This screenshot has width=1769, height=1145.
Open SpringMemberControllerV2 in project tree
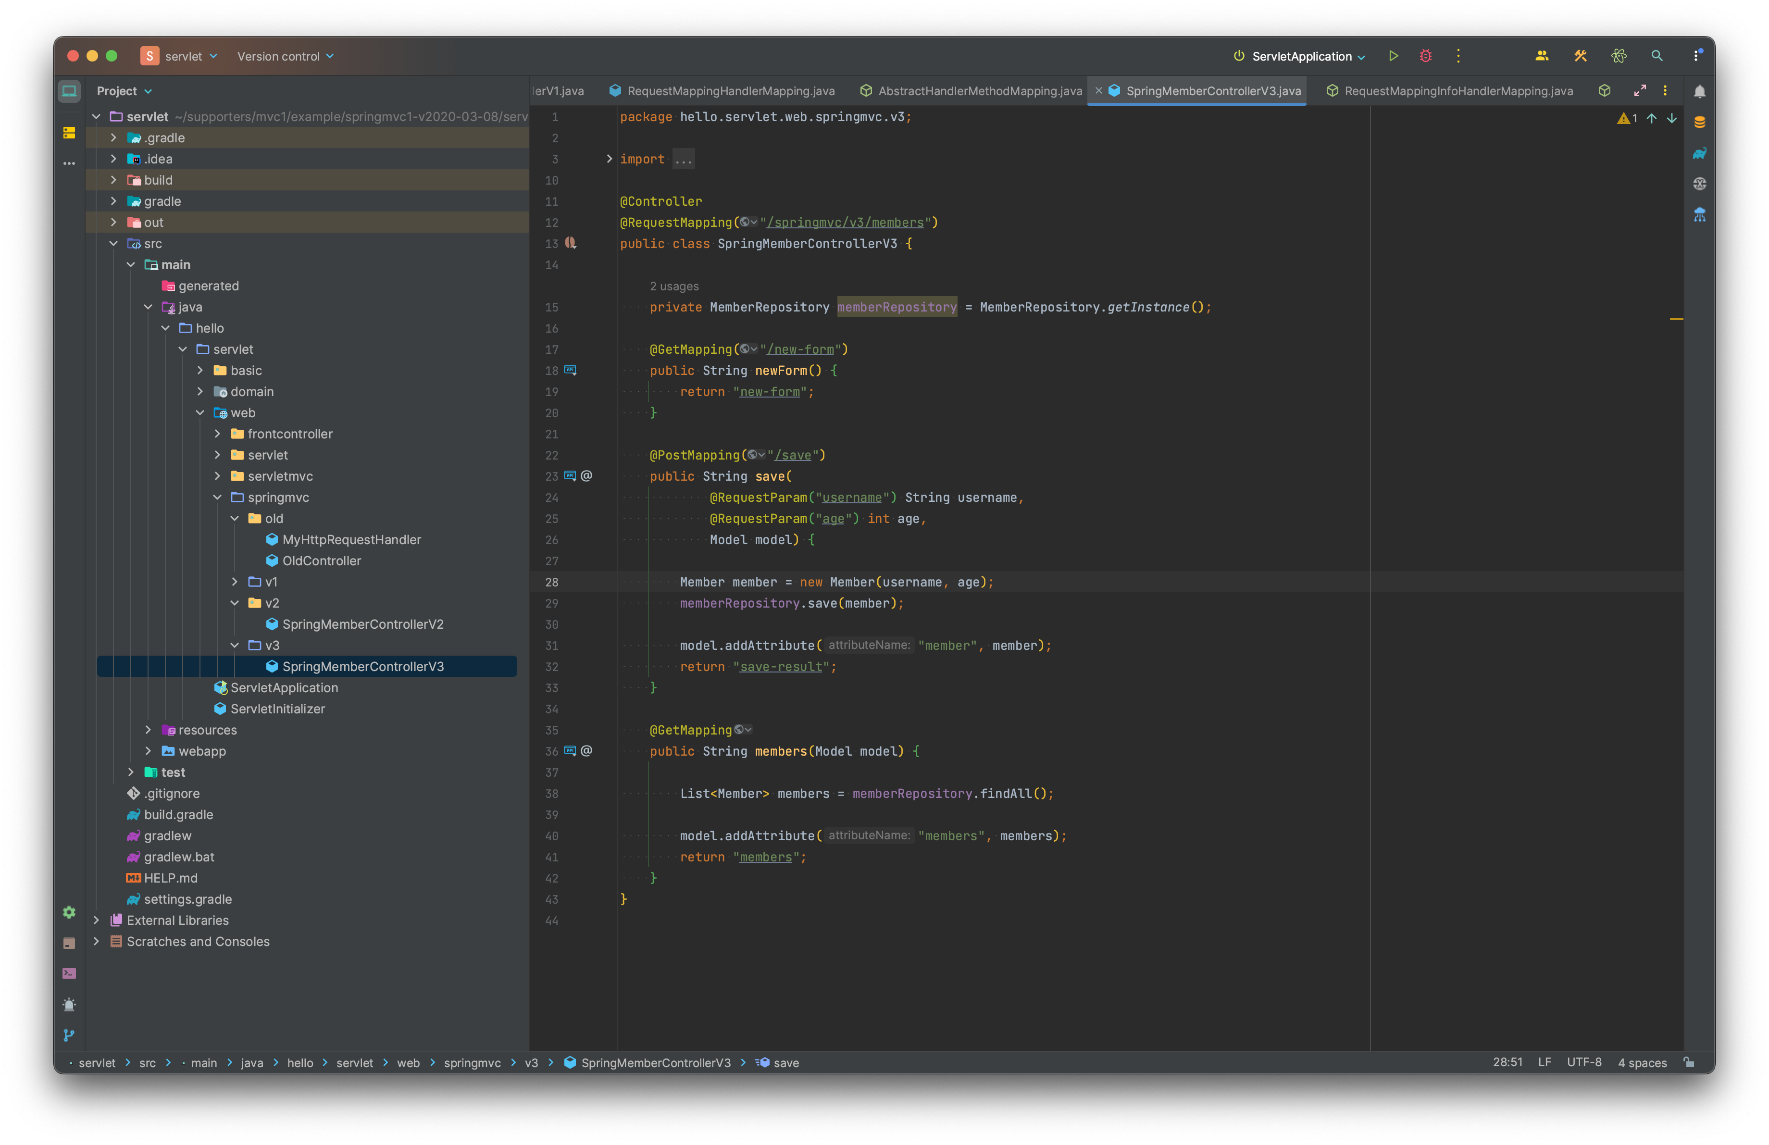tap(363, 624)
